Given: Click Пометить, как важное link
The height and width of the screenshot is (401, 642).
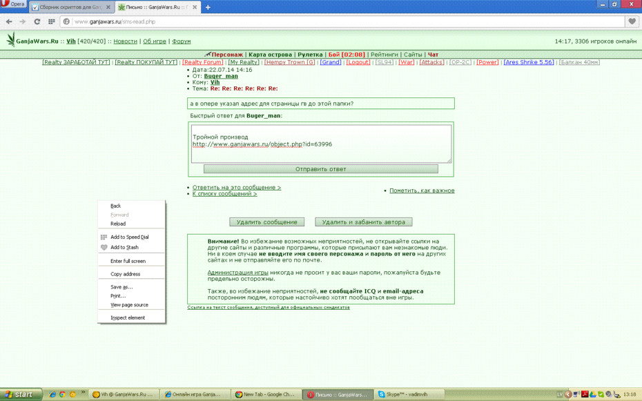Looking at the screenshot, I should [422, 190].
